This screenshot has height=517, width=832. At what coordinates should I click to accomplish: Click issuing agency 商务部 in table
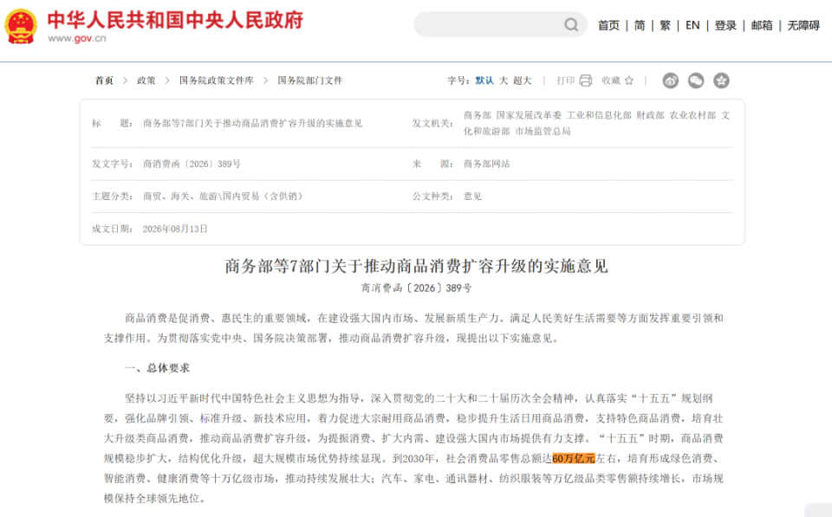coord(477,115)
